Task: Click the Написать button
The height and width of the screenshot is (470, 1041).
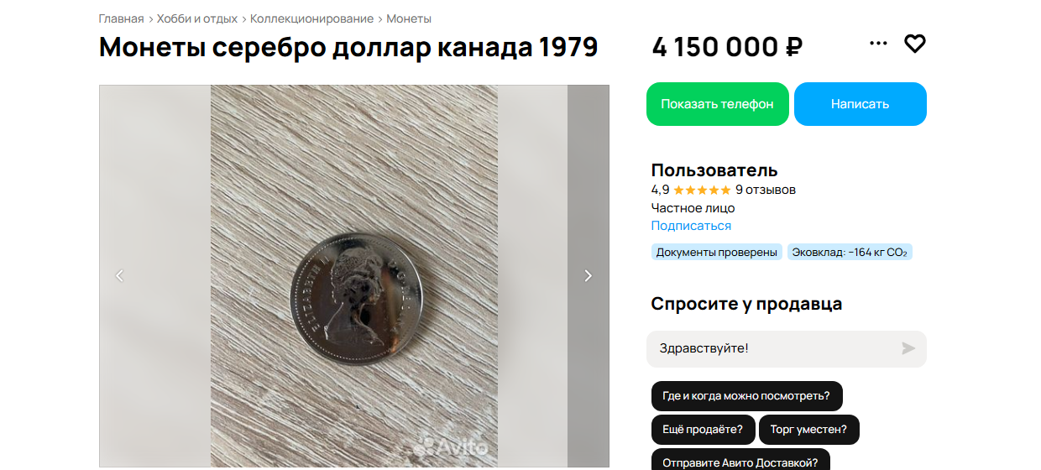Action: click(x=860, y=104)
